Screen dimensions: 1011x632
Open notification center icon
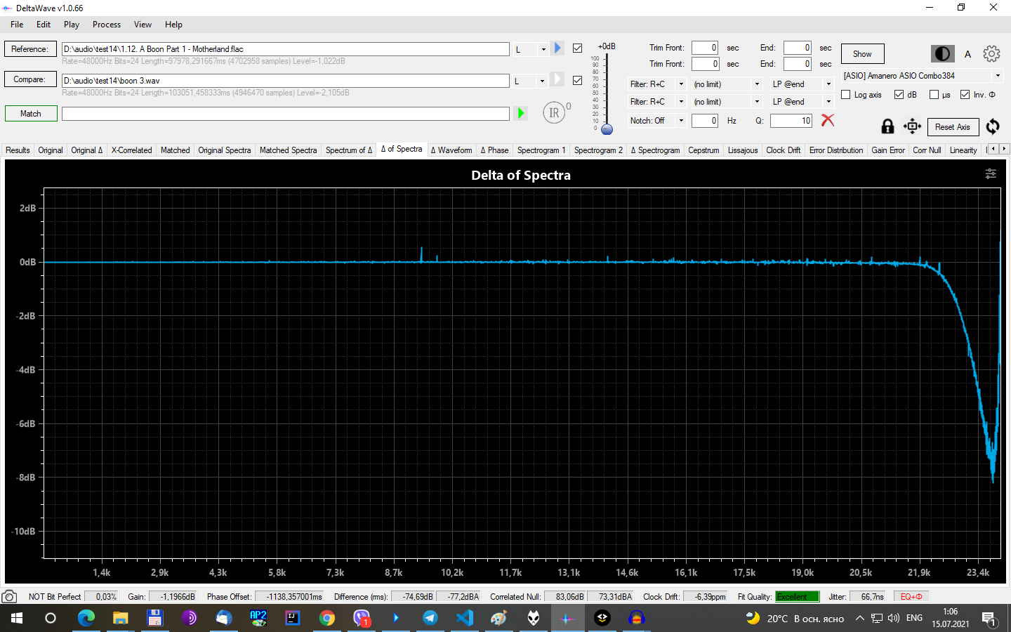pyautogui.click(x=989, y=619)
